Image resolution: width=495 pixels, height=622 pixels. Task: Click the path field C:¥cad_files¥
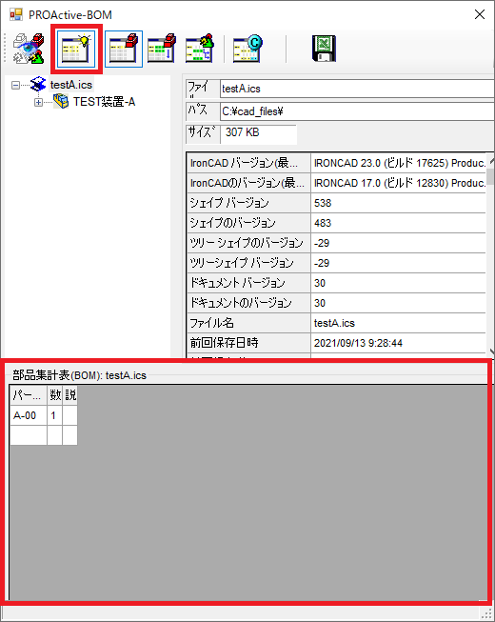[x=357, y=111]
